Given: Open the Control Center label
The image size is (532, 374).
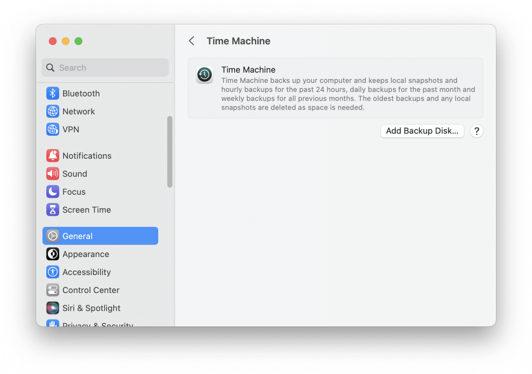Looking at the screenshot, I should click(91, 290).
